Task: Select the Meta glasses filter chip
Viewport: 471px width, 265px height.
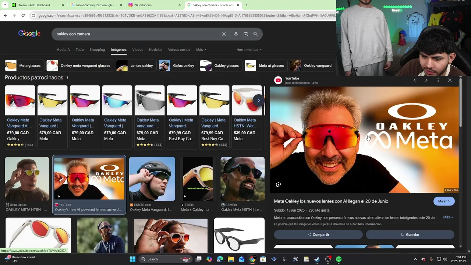Action: (25, 66)
